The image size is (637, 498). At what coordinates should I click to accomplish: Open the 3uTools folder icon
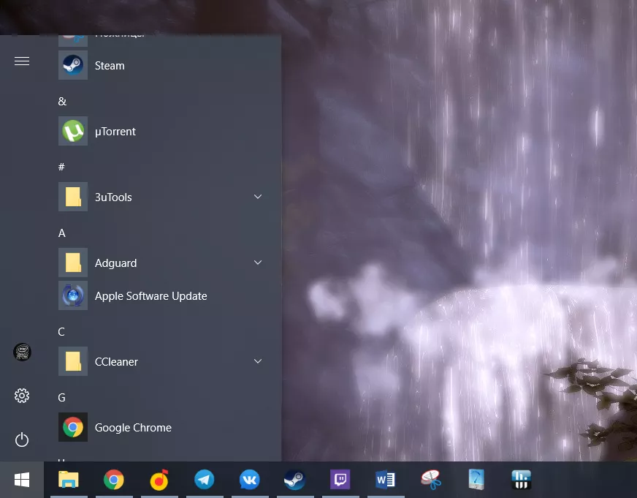(73, 197)
